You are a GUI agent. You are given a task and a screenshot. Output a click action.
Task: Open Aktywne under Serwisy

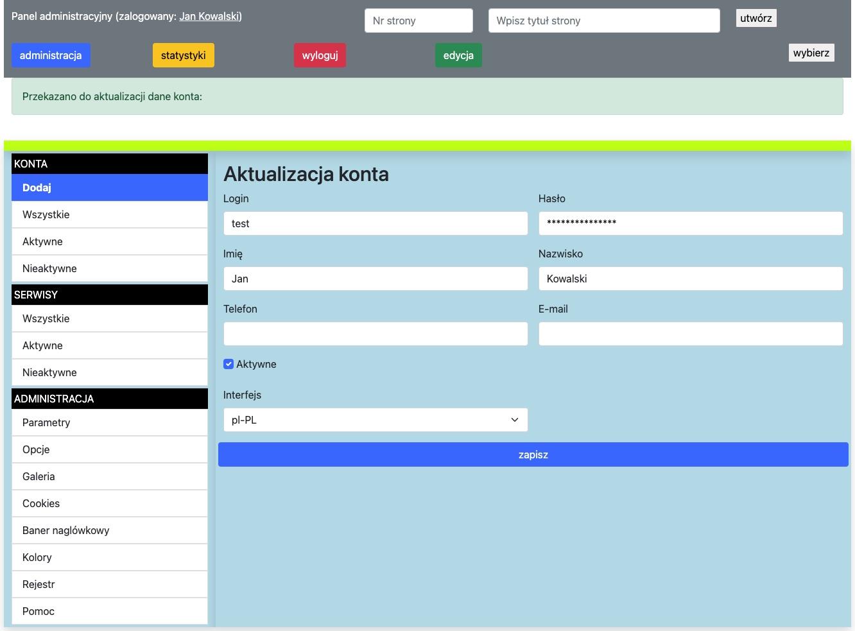[109, 345]
